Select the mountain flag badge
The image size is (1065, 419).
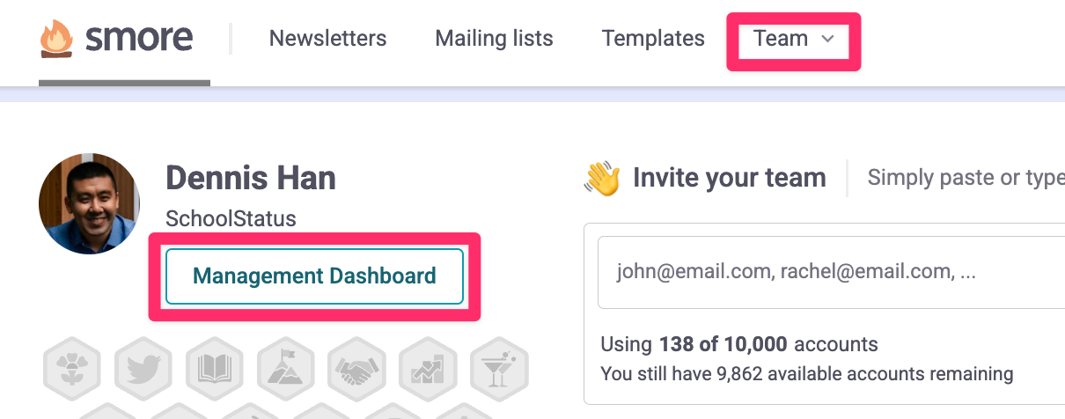286,367
